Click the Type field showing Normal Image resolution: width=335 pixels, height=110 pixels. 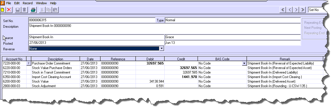pyautogui.click(x=233, y=20)
